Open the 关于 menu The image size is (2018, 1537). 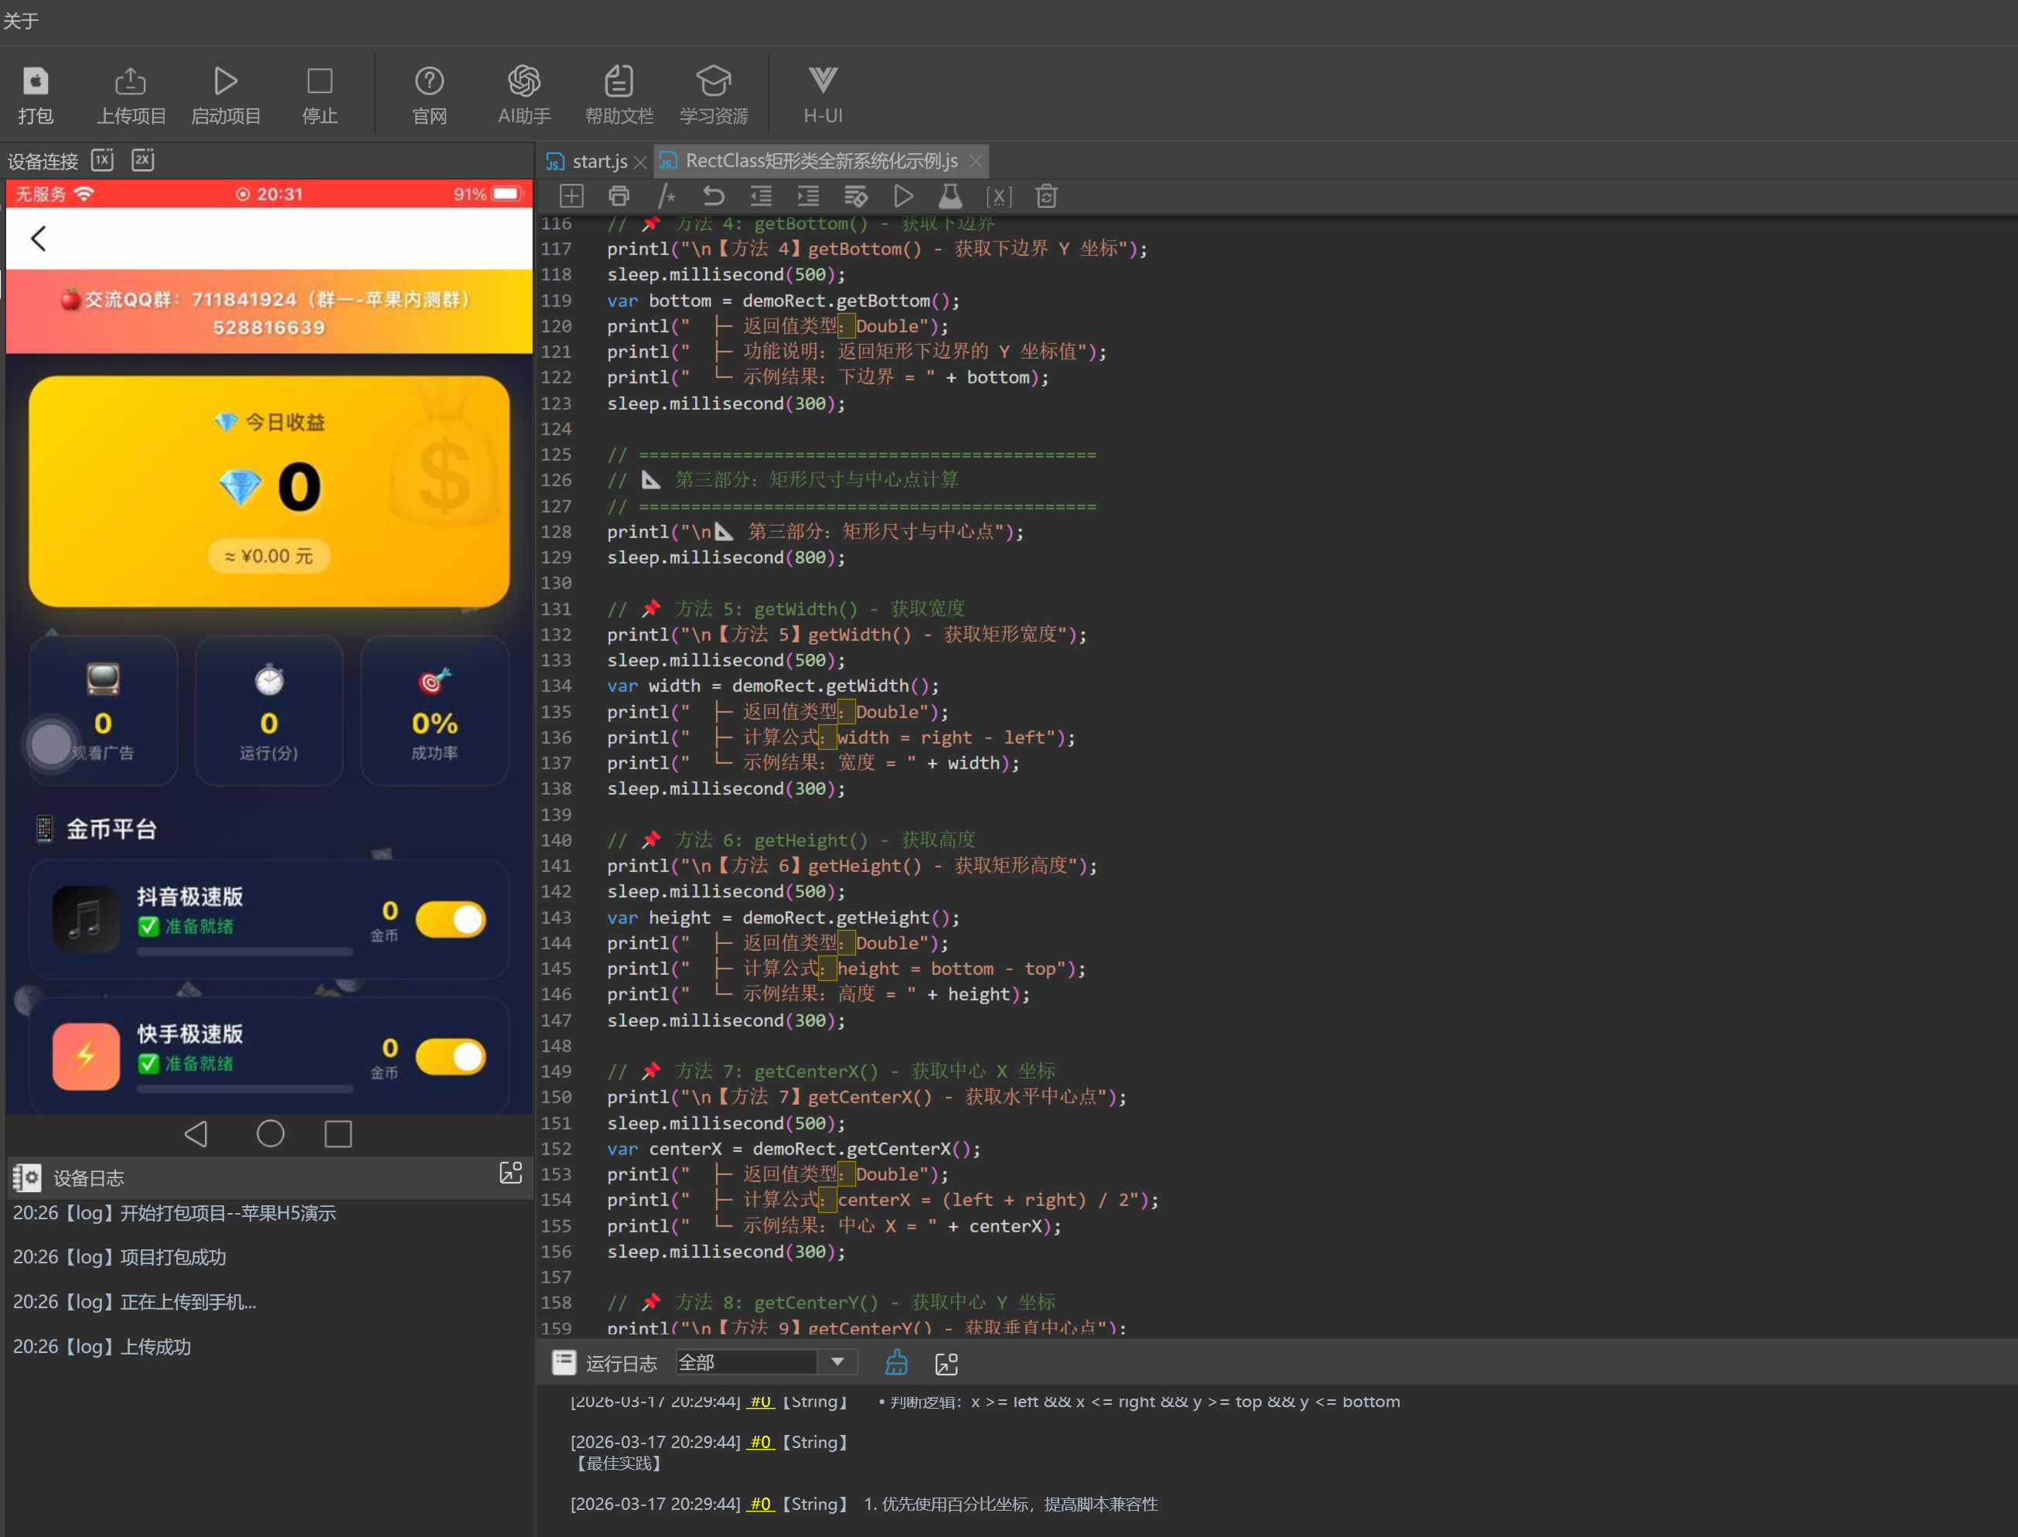(21, 20)
